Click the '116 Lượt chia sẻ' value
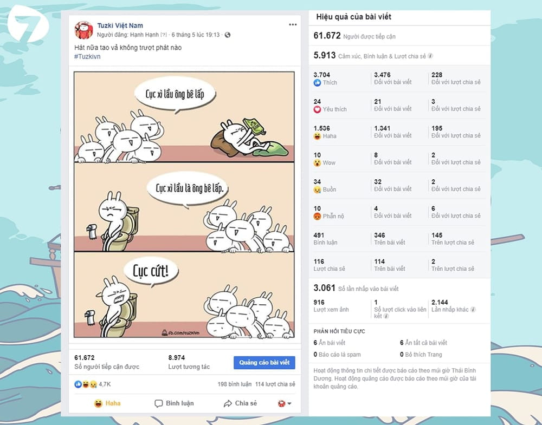542x425 pixels. (x=329, y=265)
